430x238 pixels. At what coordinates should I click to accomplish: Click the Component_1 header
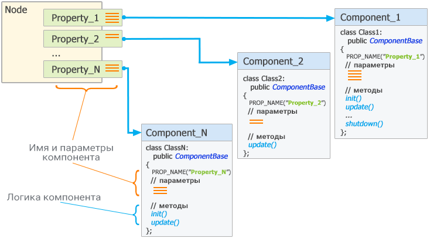(x=381, y=18)
